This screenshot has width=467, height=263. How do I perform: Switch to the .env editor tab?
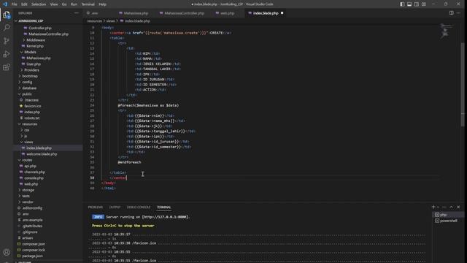[x=94, y=13]
